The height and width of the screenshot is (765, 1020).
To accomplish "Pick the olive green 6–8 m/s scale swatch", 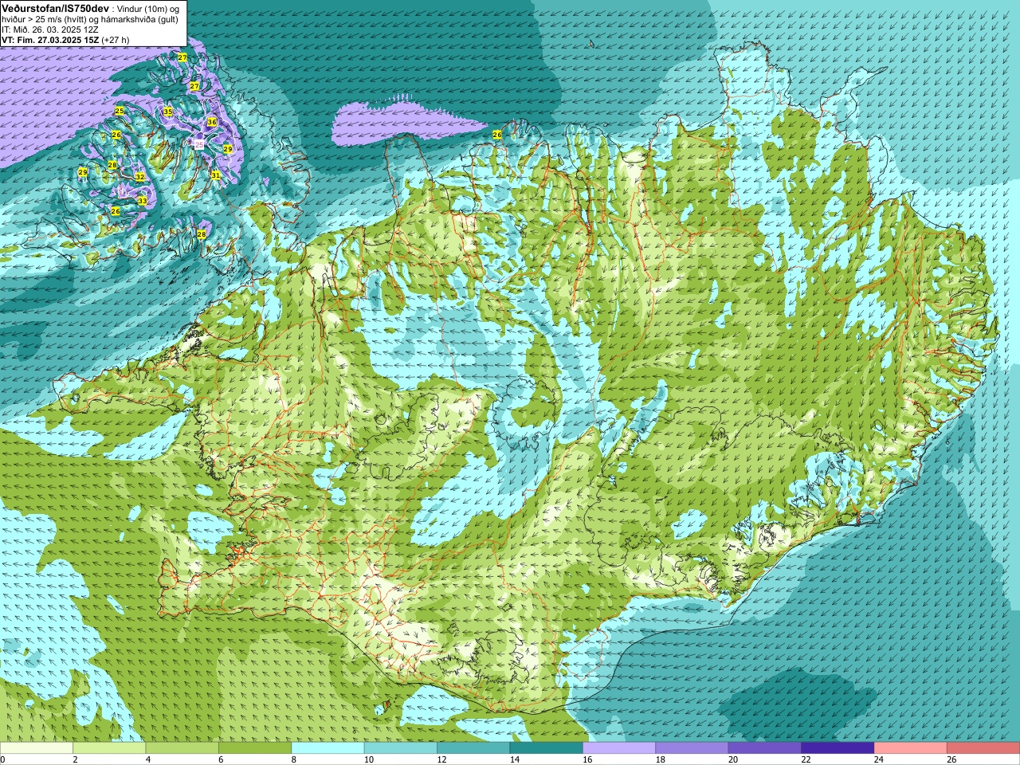I will [255, 748].
